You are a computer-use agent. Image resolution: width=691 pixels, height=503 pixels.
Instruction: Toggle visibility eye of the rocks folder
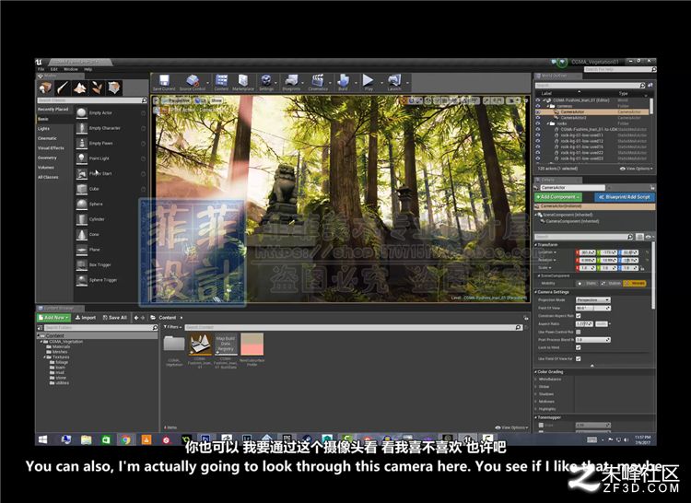pyautogui.click(x=538, y=123)
